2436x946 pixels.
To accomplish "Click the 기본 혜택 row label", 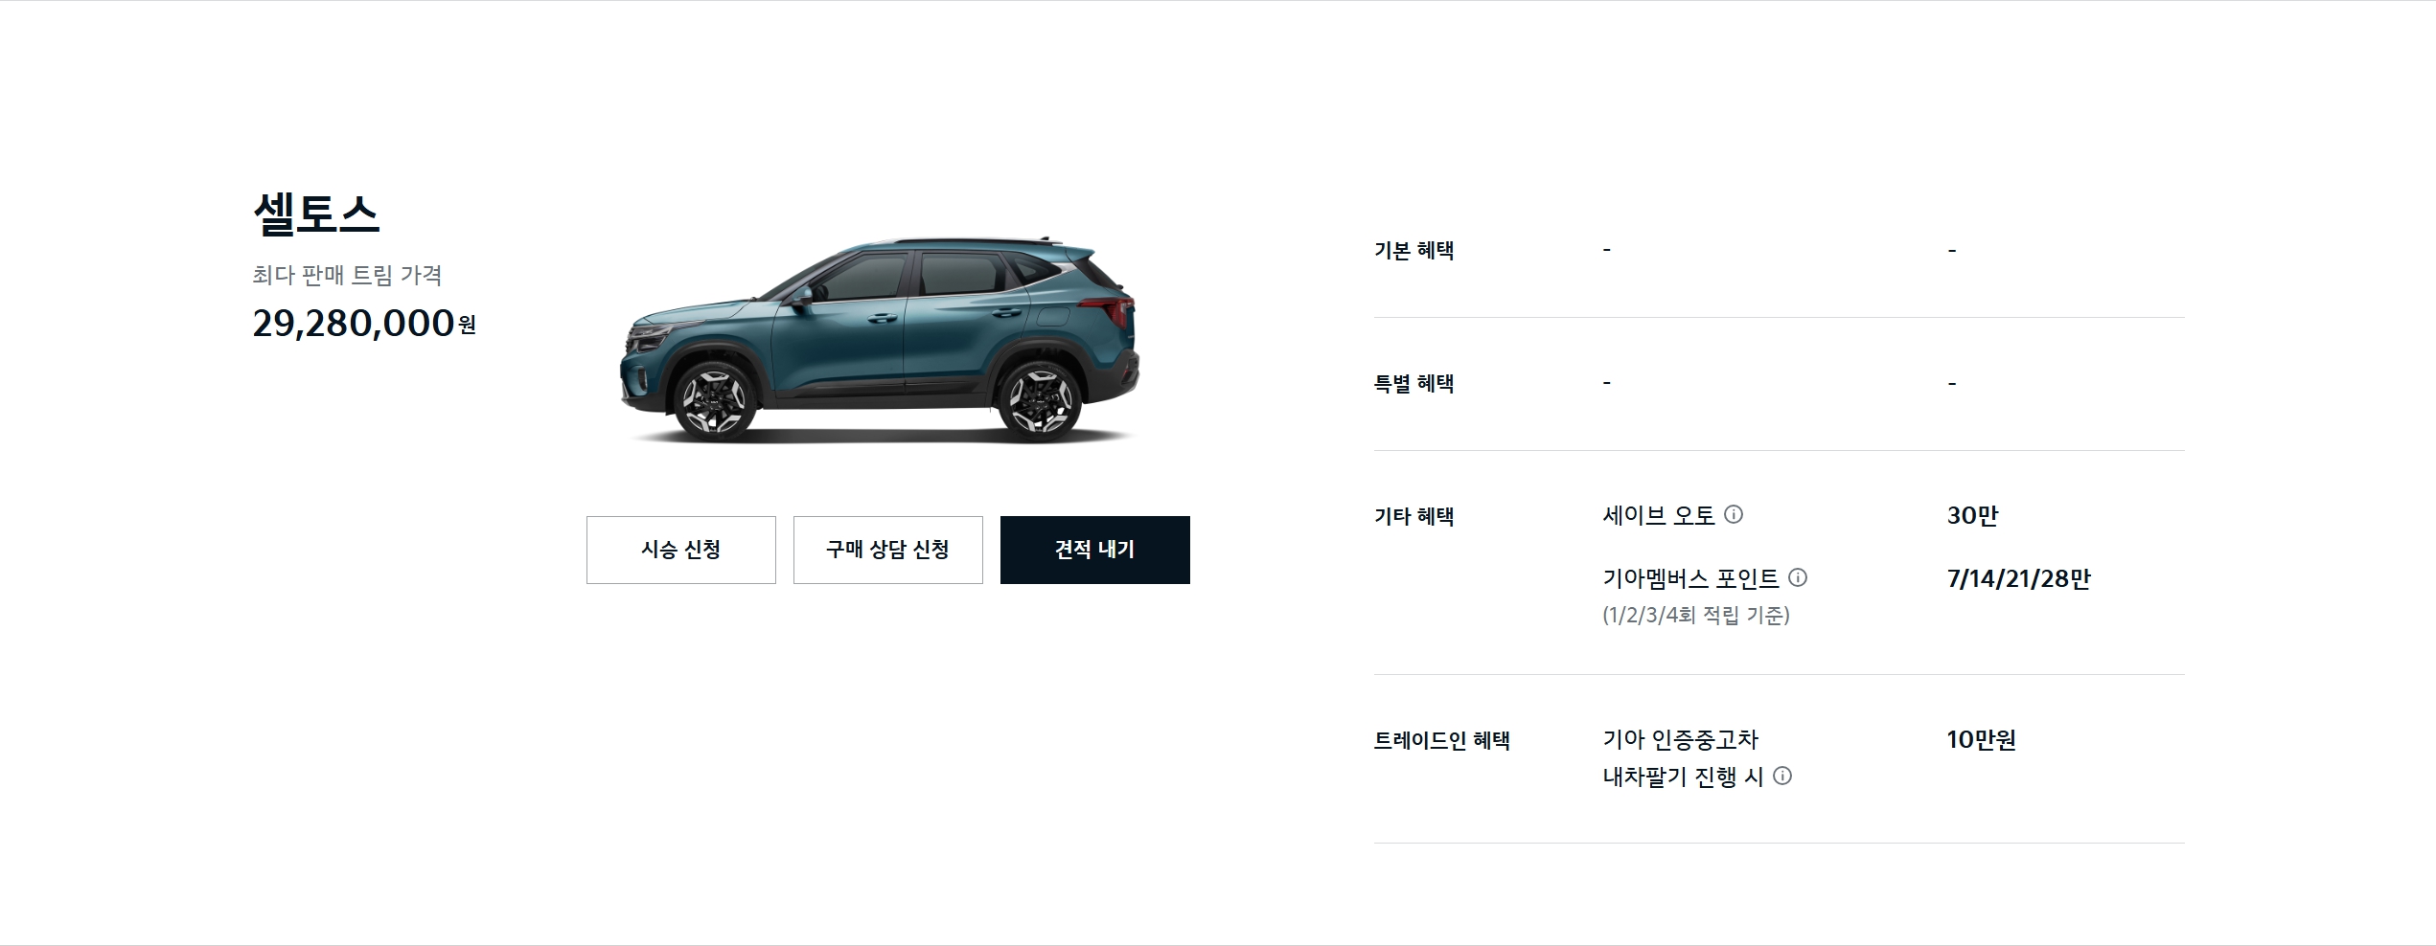I will click(x=1414, y=251).
